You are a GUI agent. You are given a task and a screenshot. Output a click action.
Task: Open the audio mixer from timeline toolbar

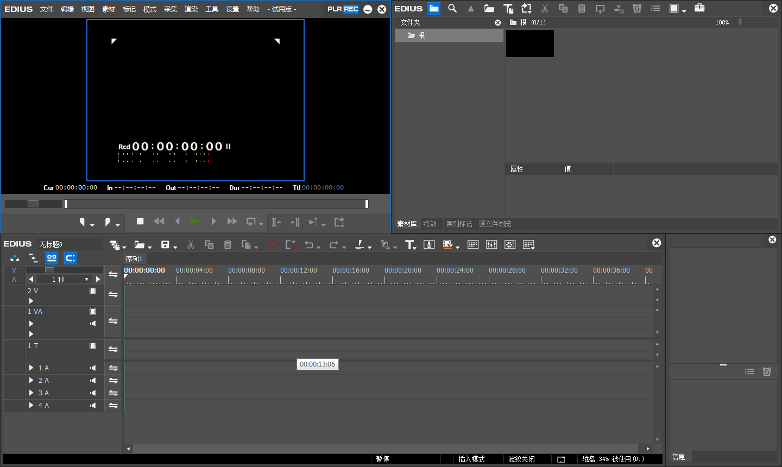[491, 245]
